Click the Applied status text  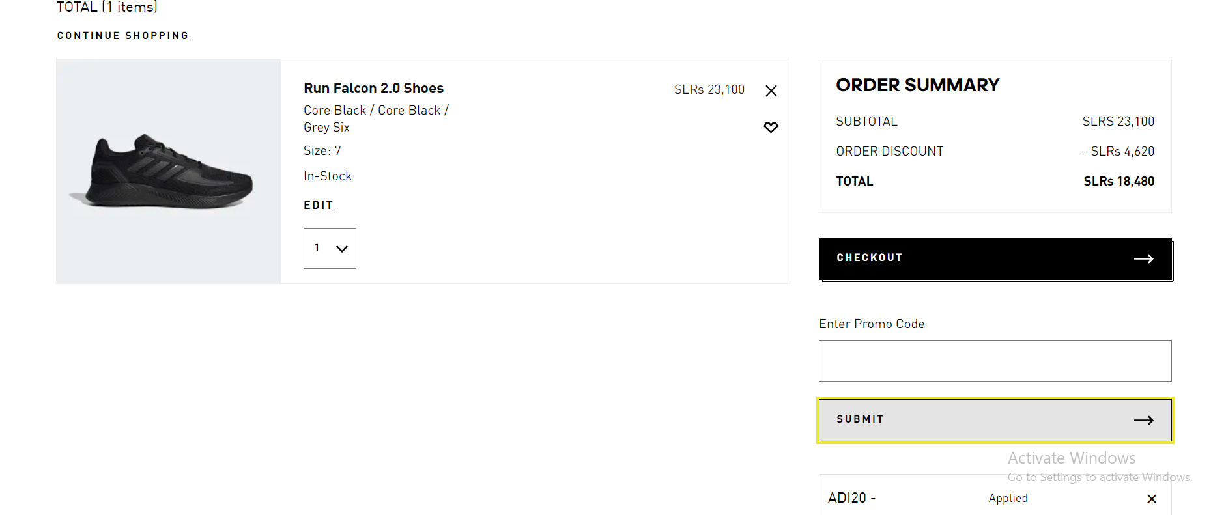click(1008, 498)
